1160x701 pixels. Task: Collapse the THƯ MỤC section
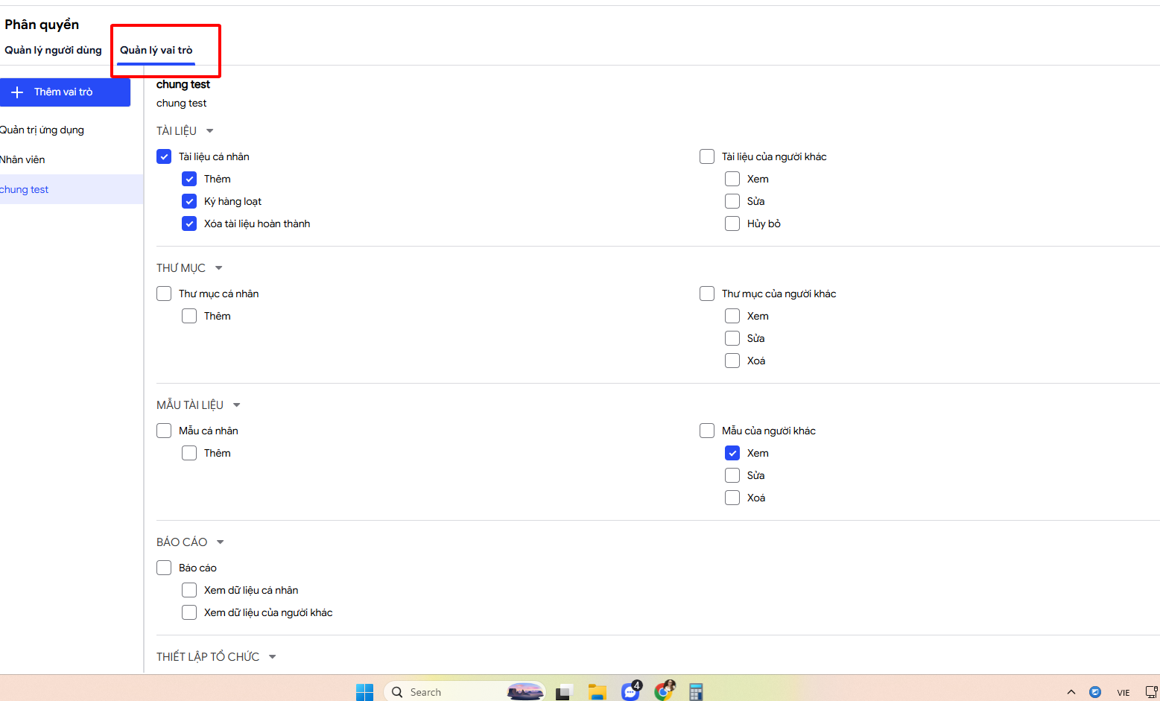[x=219, y=268]
